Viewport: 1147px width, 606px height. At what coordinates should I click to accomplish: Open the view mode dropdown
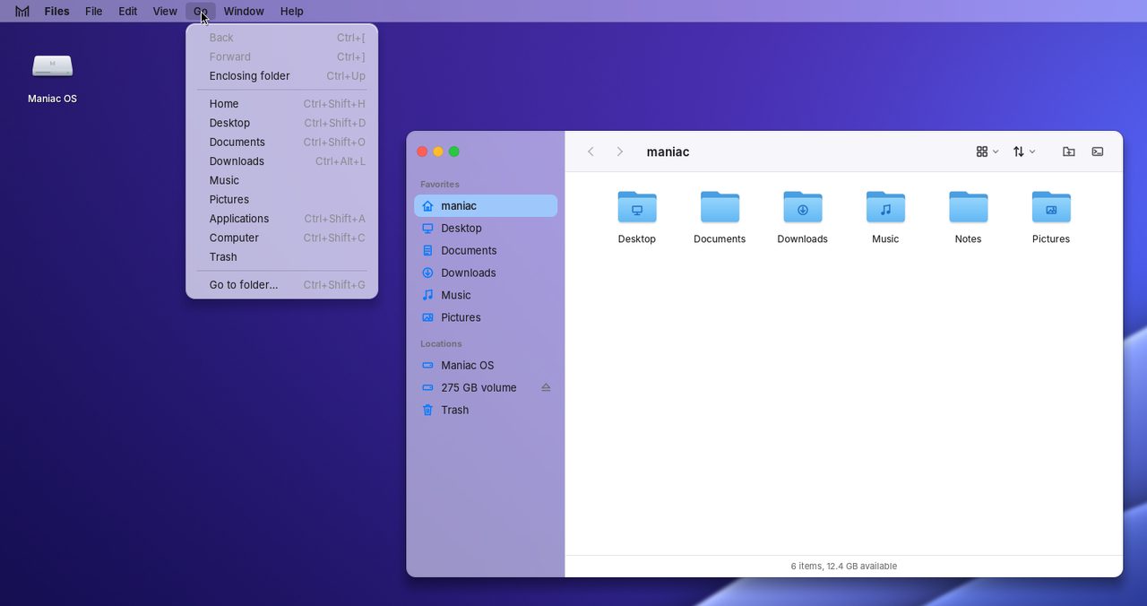[987, 151]
